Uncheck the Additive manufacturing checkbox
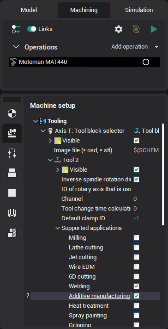 (x=137, y=296)
